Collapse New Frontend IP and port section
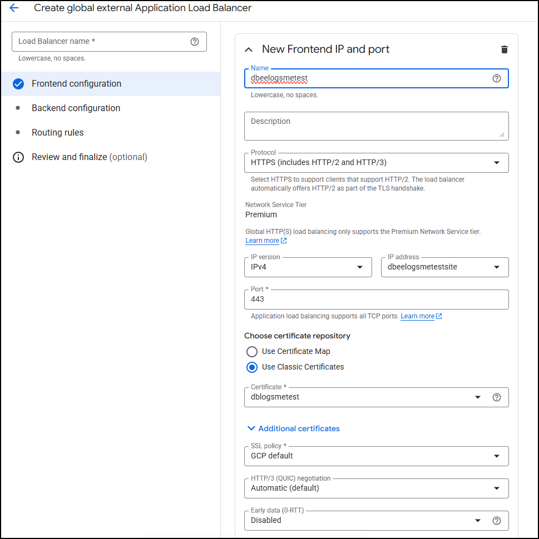Image resolution: width=539 pixels, height=539 pixels. [249, 49]
